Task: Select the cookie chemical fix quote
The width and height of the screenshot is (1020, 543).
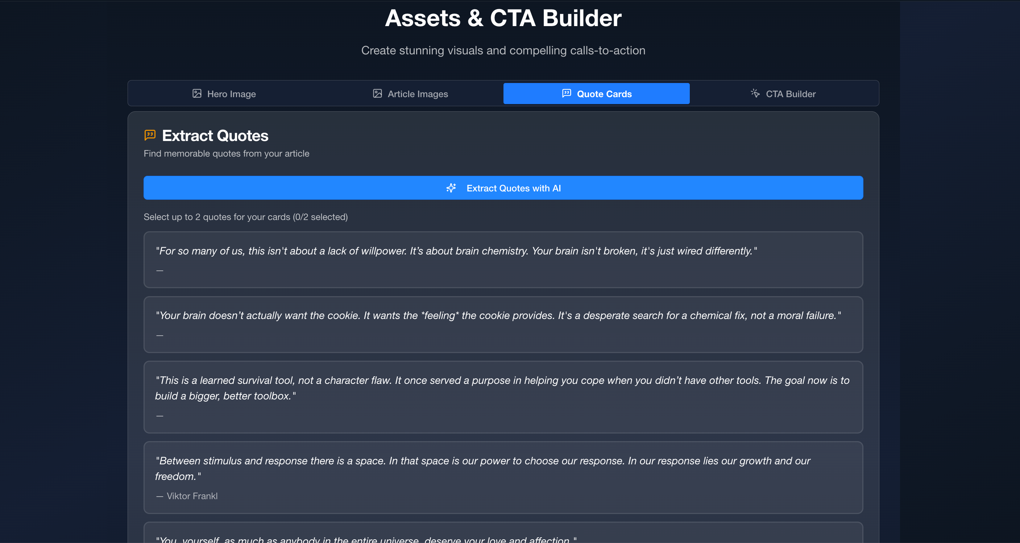Action: pos(503,324)
